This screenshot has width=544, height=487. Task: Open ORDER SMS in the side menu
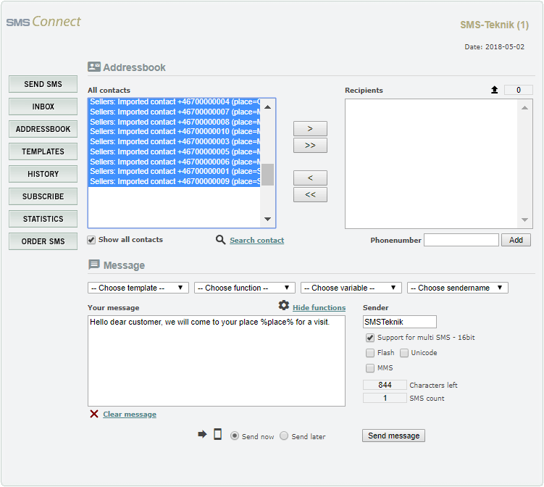pos(43,241)
